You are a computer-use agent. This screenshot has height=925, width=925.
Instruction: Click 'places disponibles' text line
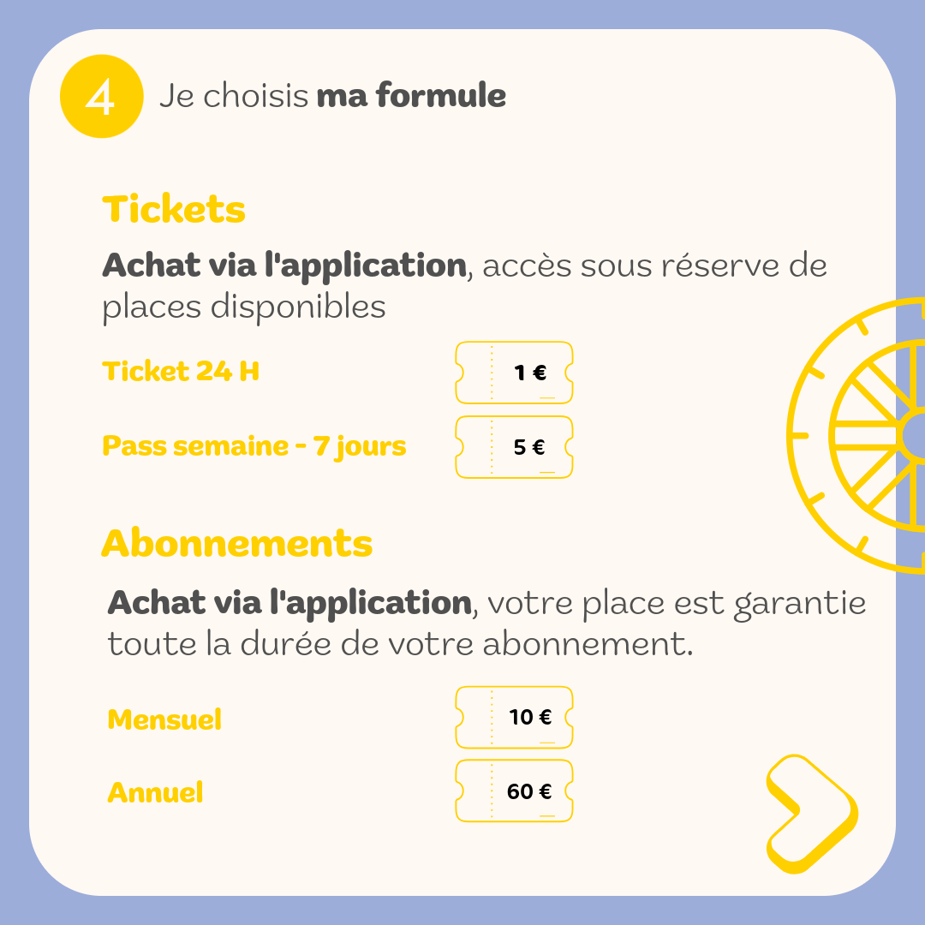click(244, 307)
